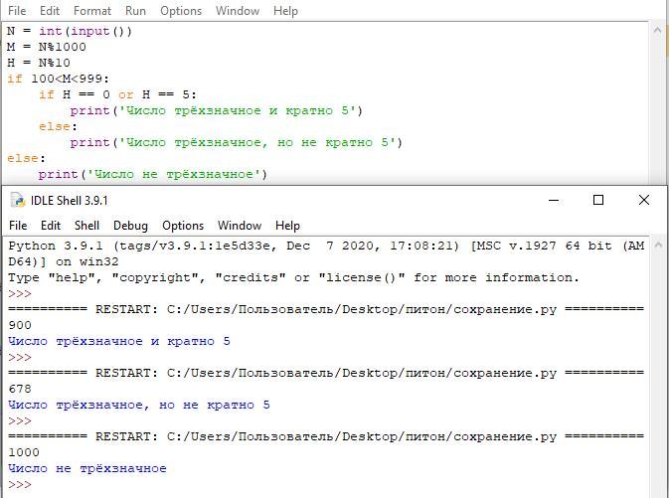Open the editor window's File menu
669x498 pixels.
pyautogui.click(x=17, y=11)
